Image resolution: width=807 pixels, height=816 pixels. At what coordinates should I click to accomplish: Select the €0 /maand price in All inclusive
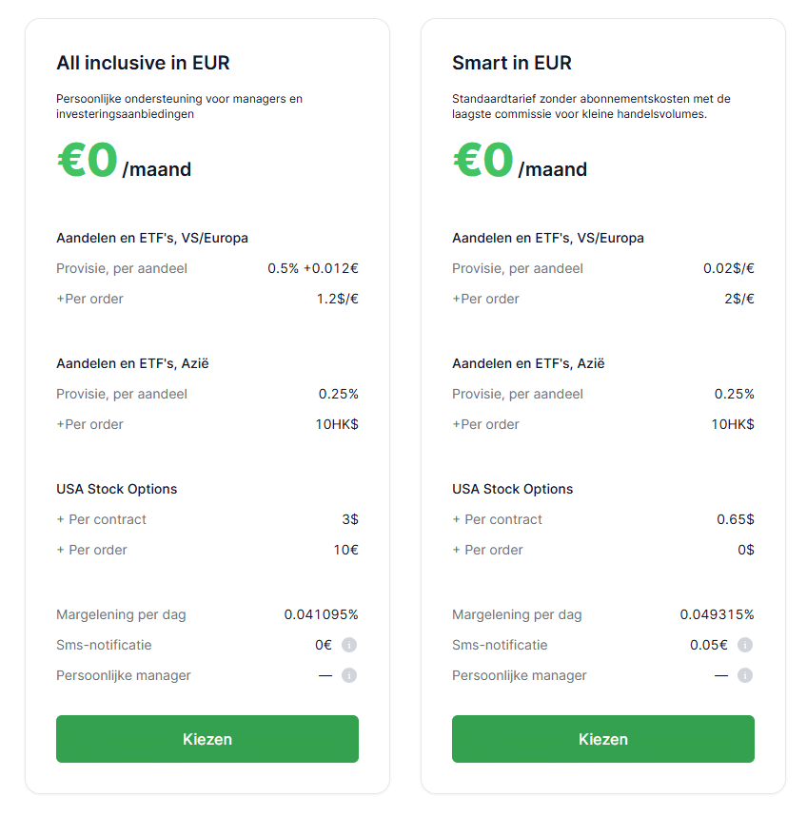(124, 161)
